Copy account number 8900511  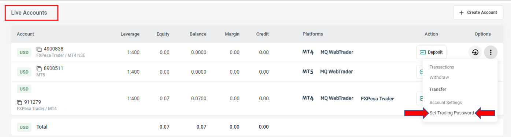(x=39, y=68)
